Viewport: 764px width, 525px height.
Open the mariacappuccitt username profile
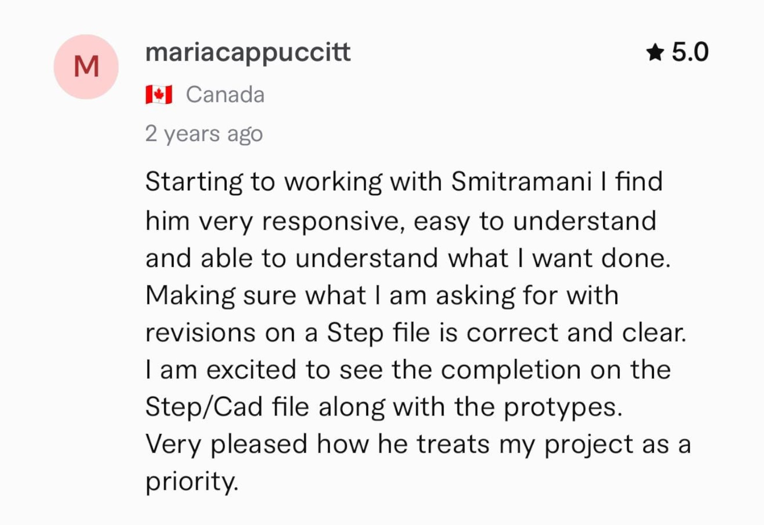pyautogui.click(x=248, y=52)
